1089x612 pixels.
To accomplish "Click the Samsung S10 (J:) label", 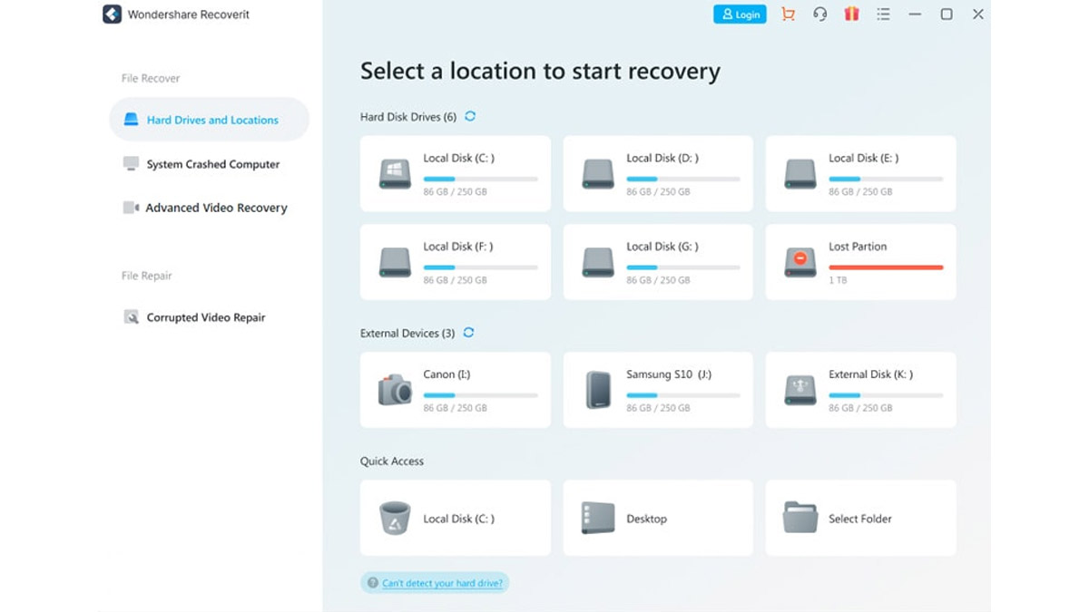I will pos(669,374).
